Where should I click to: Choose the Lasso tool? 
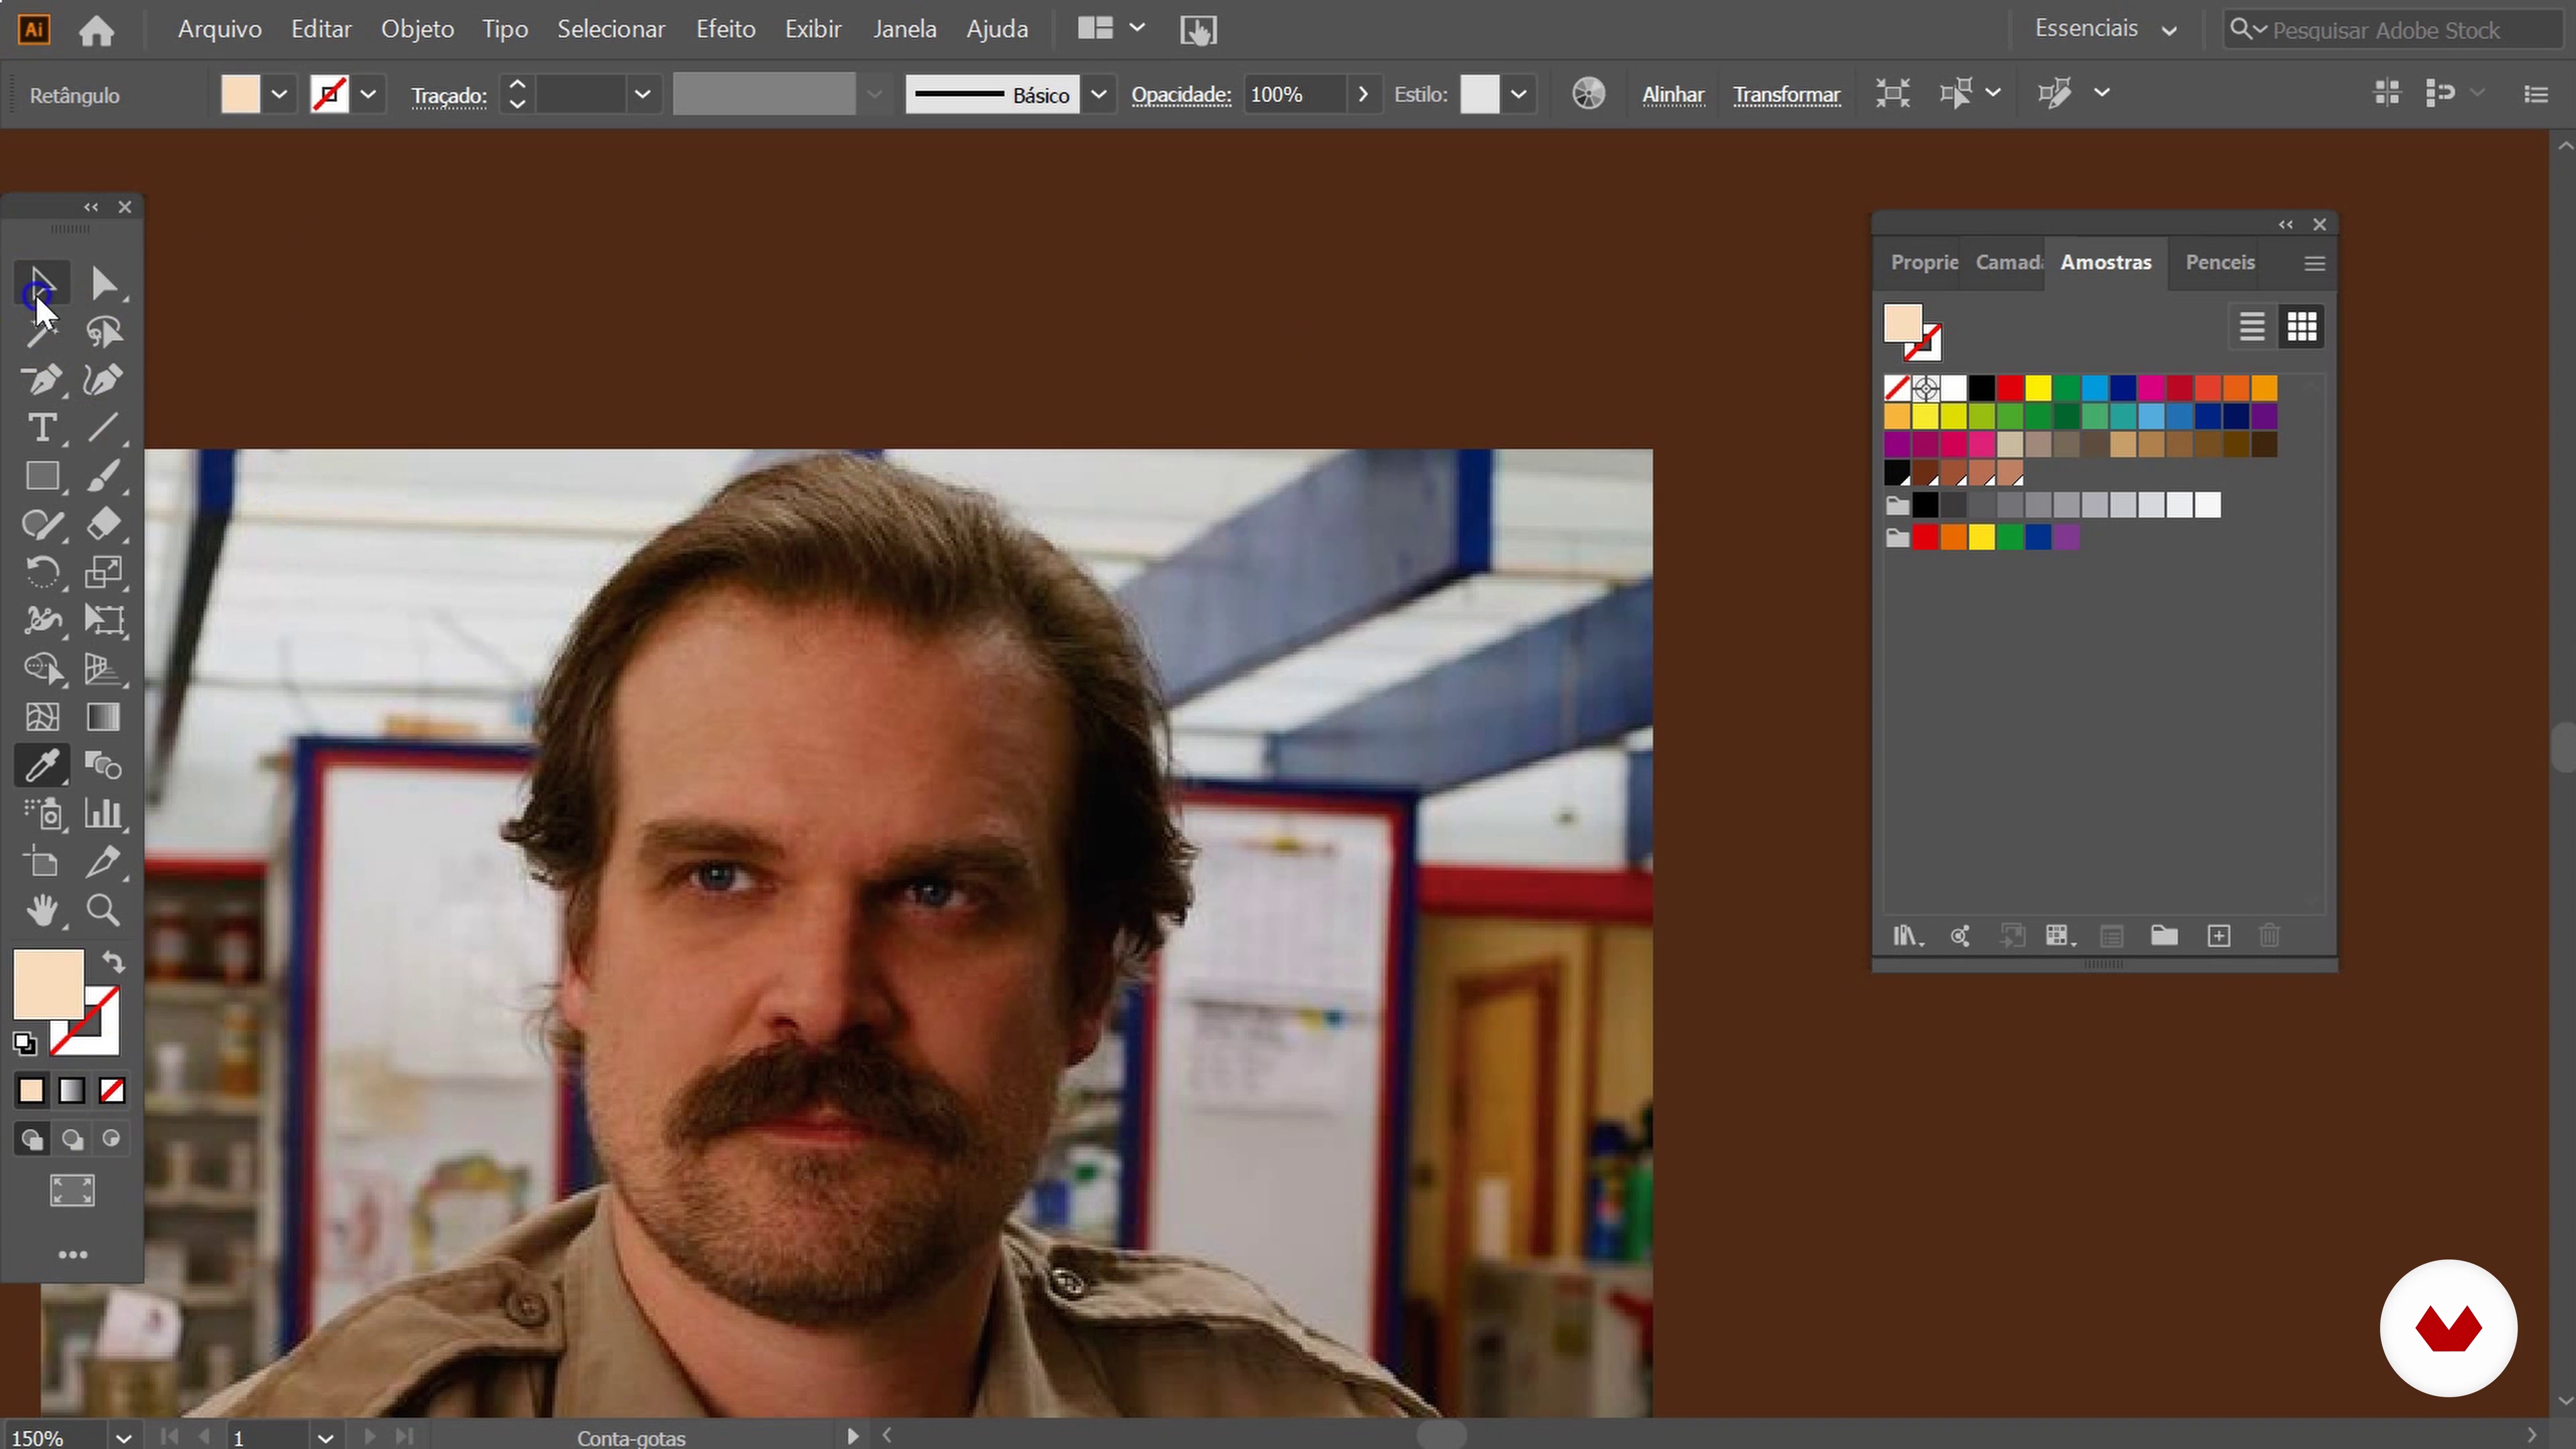click(104, 332)
